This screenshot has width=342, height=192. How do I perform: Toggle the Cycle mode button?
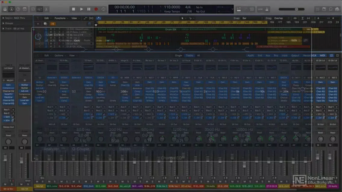tap(103, 9)
